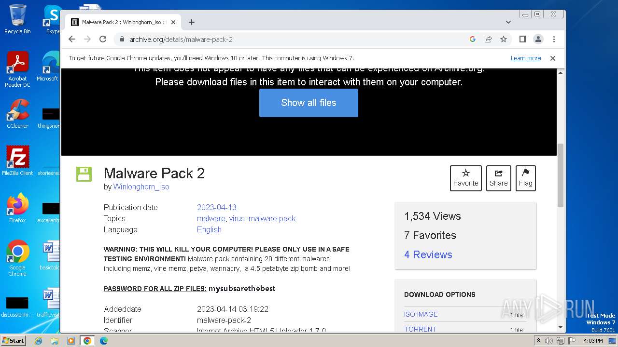The width and height of the screenshot is (618, 347).
Task: Open publication date 2023-04-13 link
Action: pyautogui.click(x=217, y=207)
